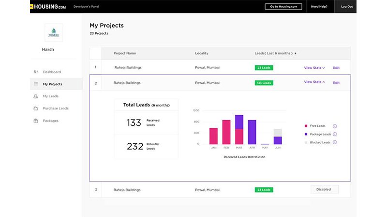Click the FEB bar in the chart

226,132
